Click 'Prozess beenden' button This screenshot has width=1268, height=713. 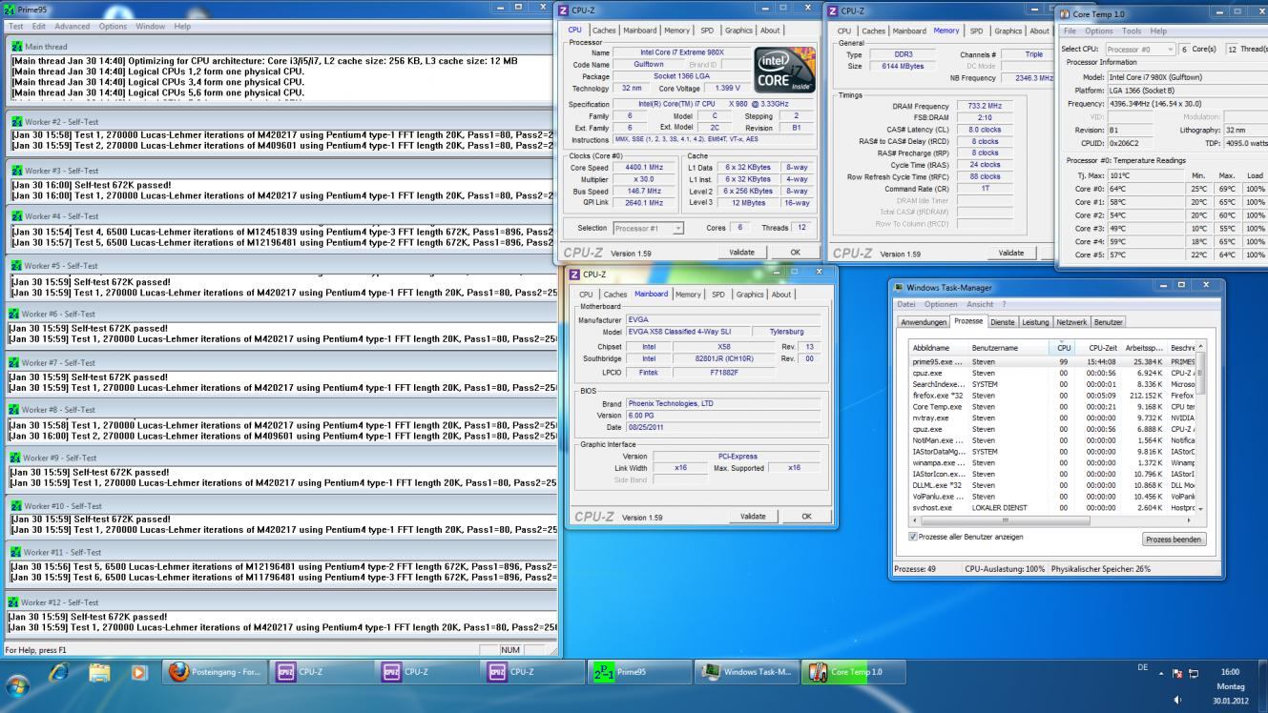pyautogui.click(x=1174, y=540)
